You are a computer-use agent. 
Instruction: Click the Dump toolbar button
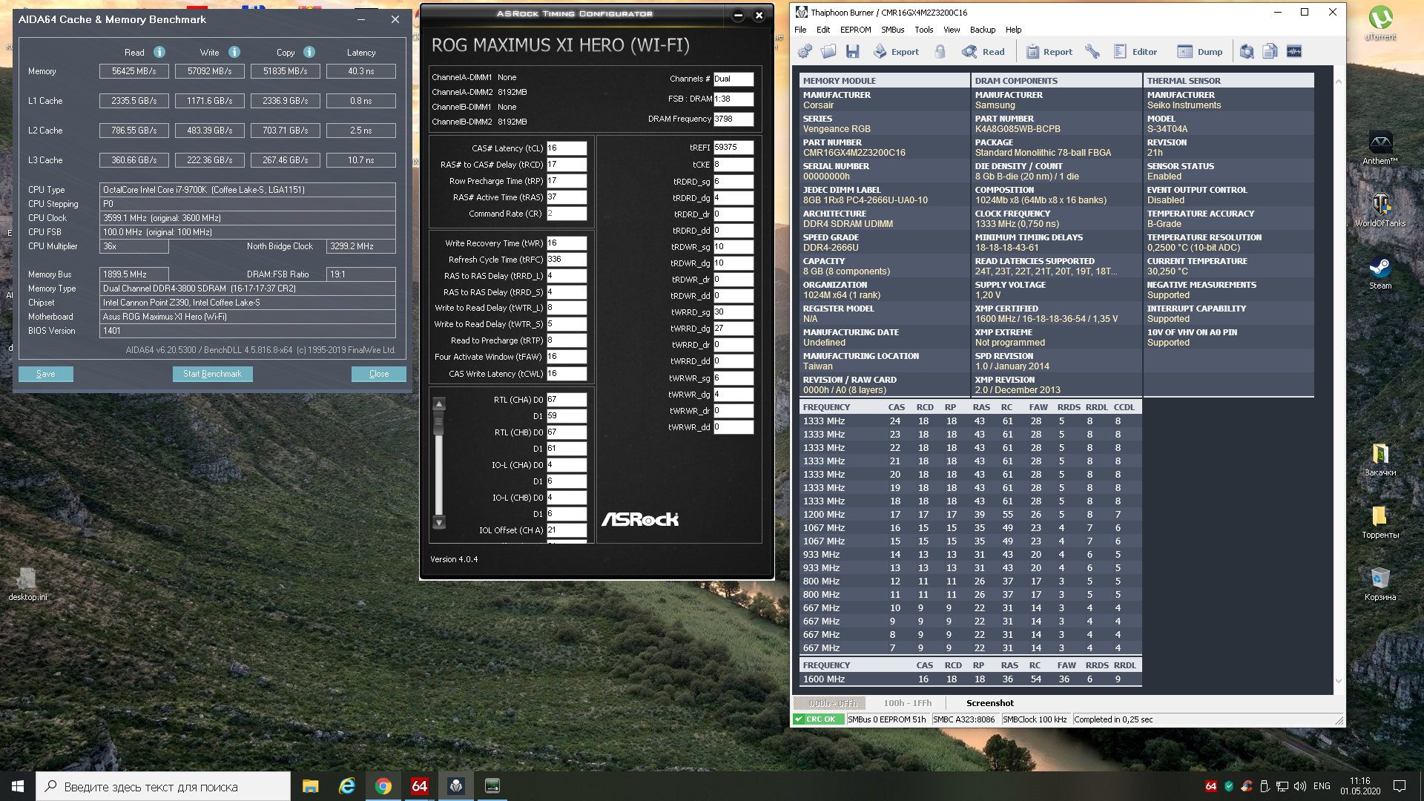(1200, 51)
